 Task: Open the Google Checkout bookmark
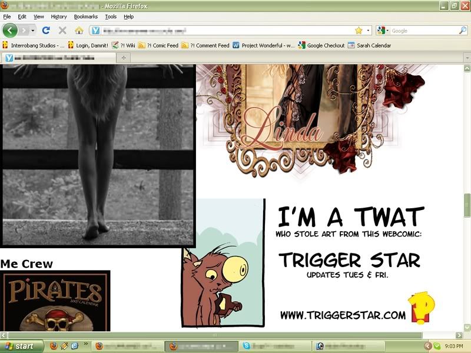tap(321, 45)
